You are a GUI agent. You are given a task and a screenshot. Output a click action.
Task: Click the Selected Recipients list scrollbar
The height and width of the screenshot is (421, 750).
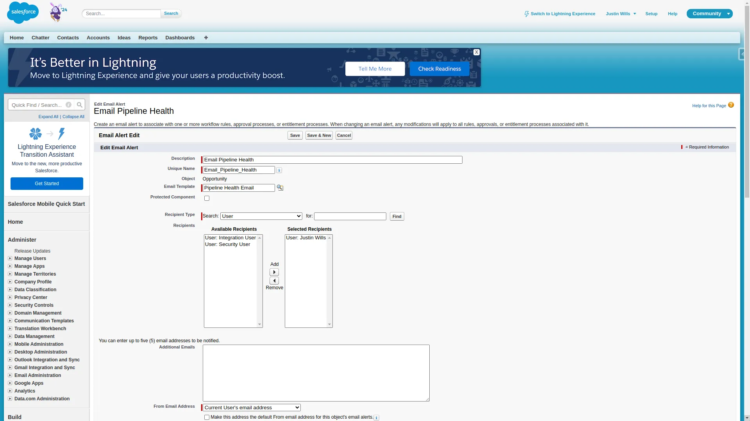point(329,281)
